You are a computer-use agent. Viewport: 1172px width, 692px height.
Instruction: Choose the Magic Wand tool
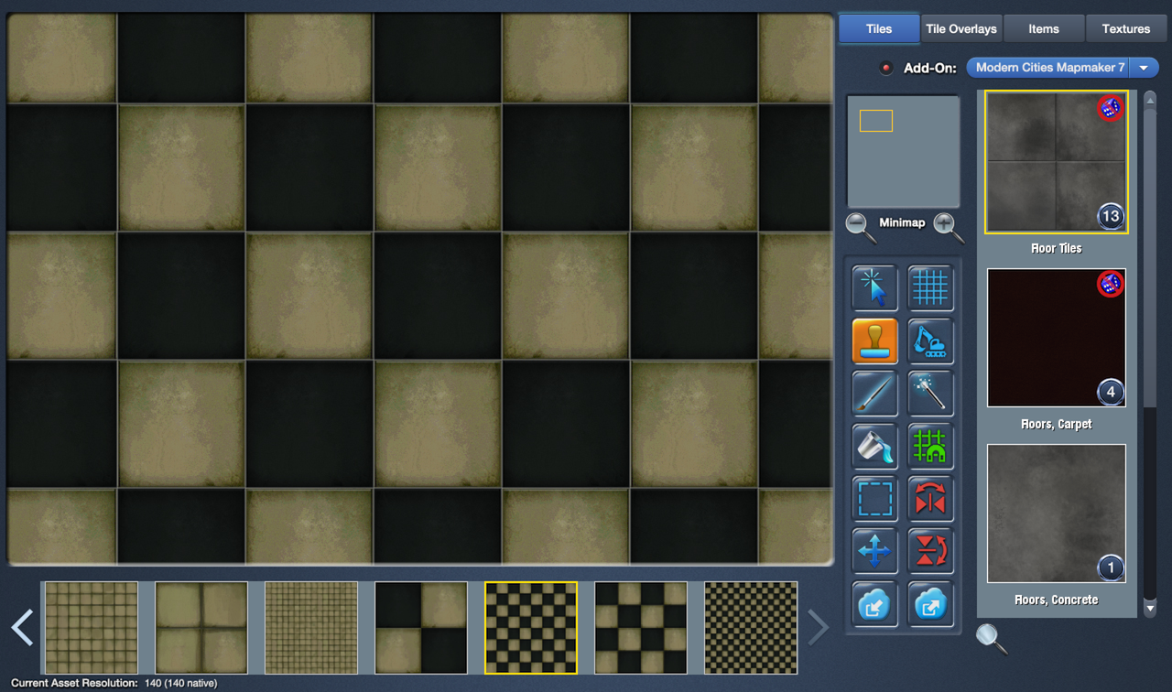930,394
